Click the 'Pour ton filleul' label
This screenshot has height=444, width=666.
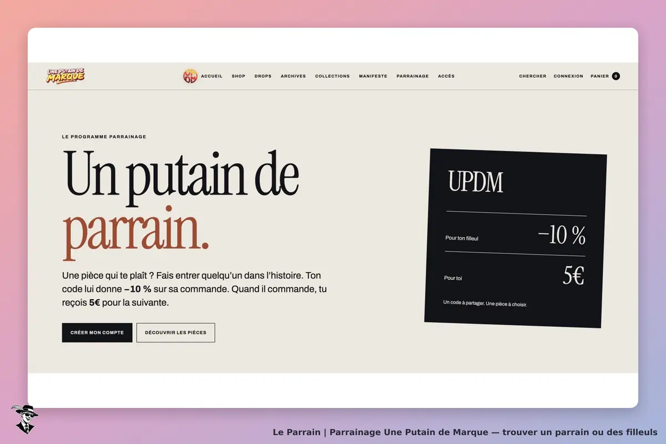[462, 238]
